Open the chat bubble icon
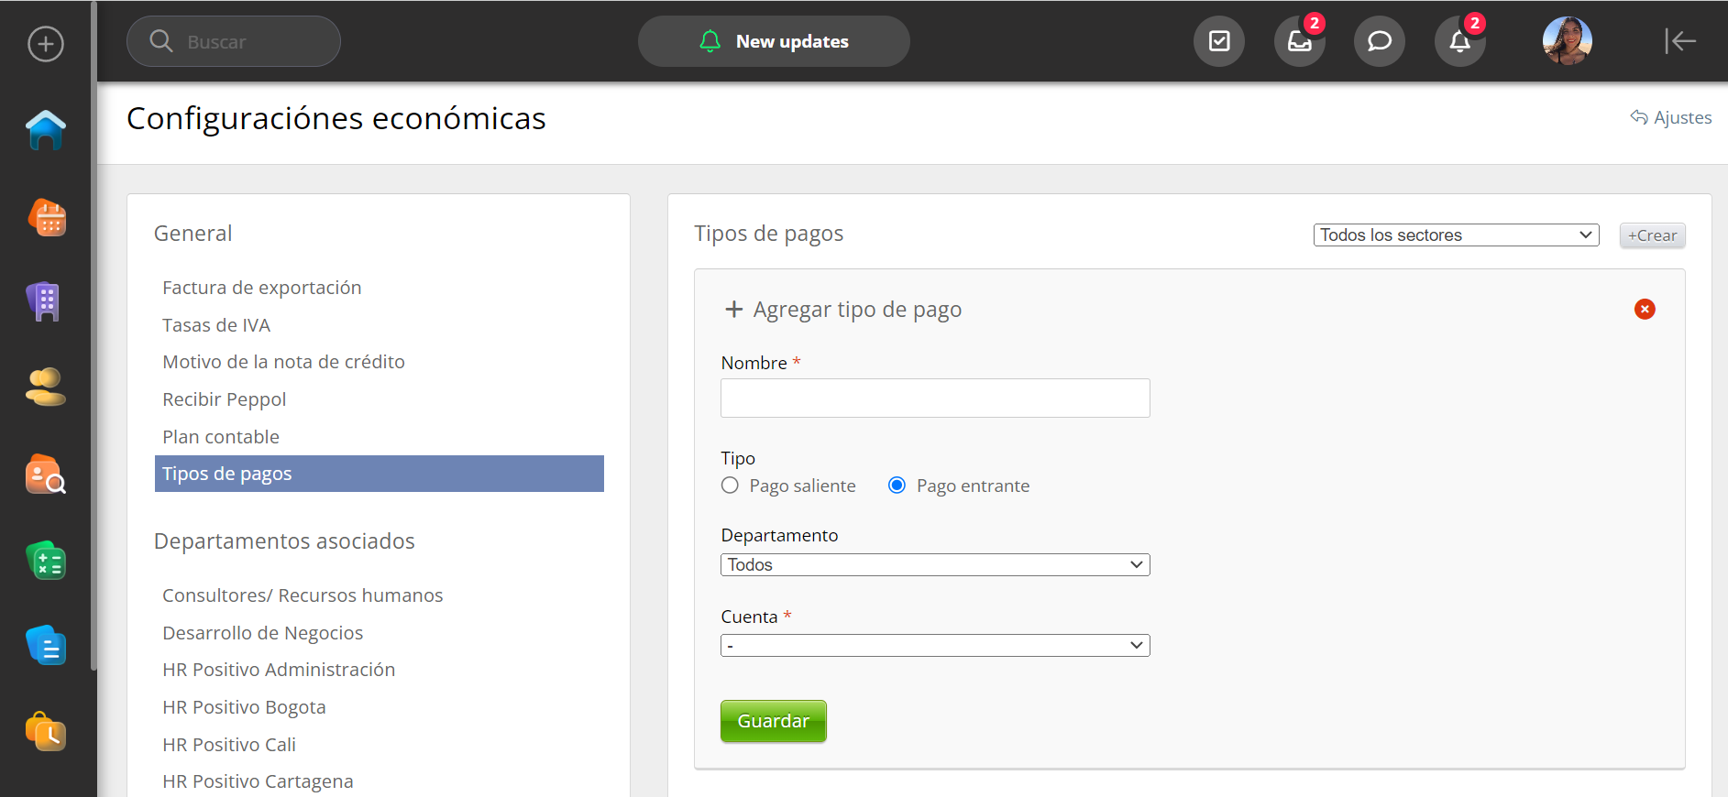Viewport: 1728px width, 797px height. click(x=1379, y=41)
